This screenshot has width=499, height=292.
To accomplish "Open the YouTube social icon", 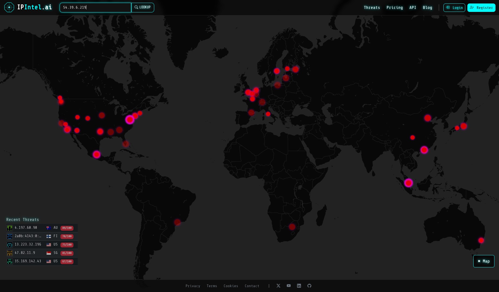I will pos(289,286).
